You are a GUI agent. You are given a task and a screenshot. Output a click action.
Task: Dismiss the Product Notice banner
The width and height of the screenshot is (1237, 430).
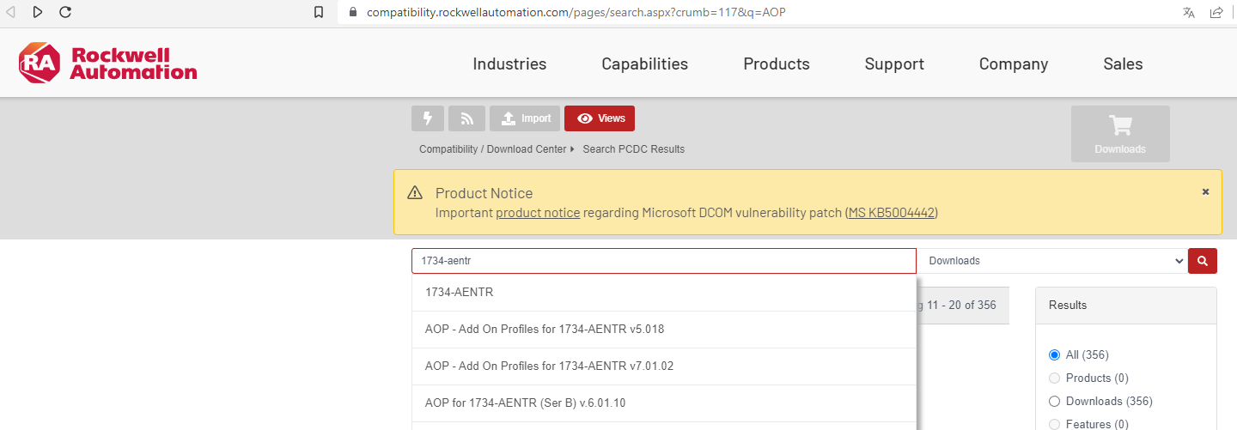pyautogui.click(x=1205, y=191)
